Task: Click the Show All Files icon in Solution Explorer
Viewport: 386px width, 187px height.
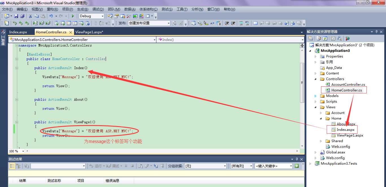Action: coord(319,38)
